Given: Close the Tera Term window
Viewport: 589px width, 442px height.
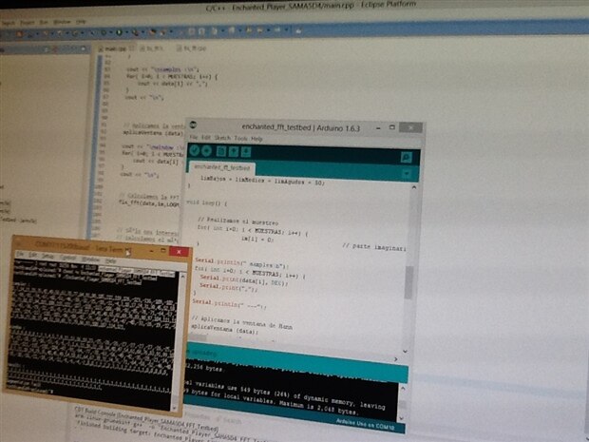Looking at the screenshot, I should pyautogui.click(x=180, y=252).
